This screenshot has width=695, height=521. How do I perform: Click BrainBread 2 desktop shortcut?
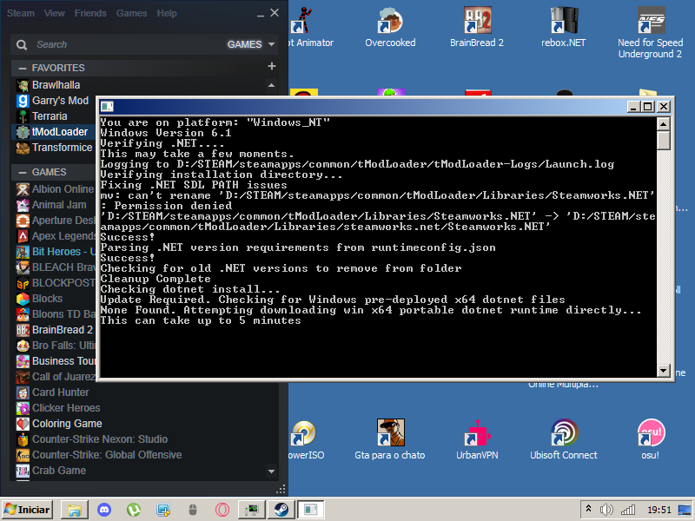[477, 27]
